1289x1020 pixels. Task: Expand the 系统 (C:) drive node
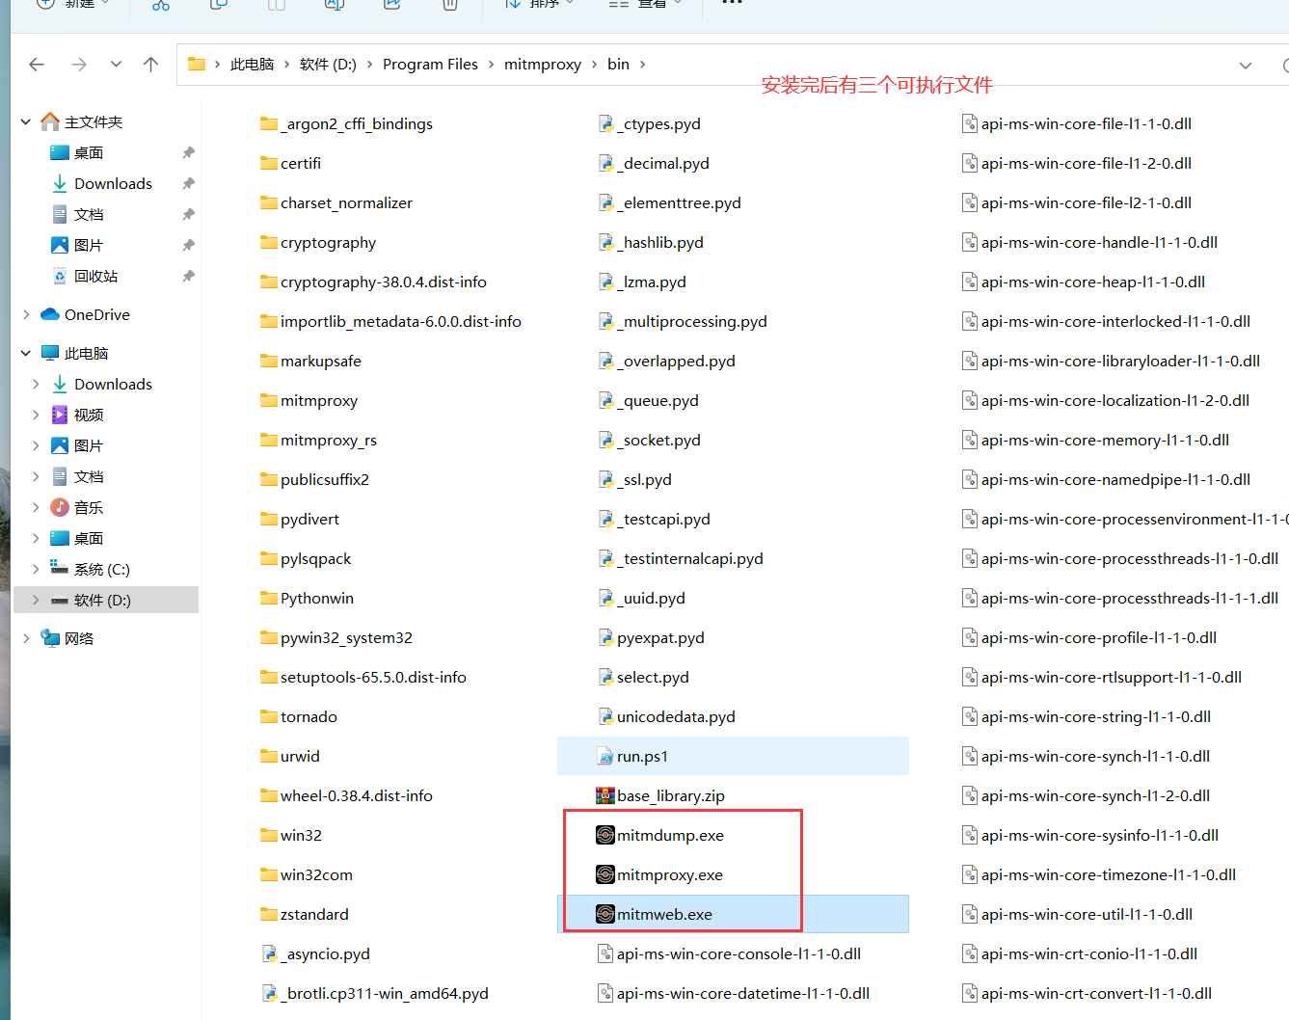(36, 569)
